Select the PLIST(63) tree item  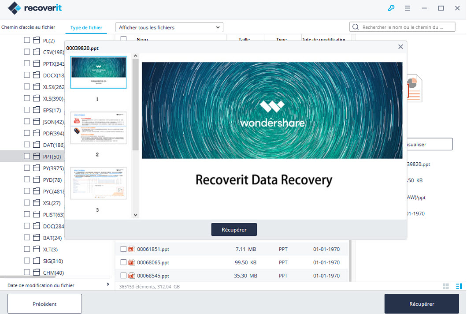(x=54, y=214)
